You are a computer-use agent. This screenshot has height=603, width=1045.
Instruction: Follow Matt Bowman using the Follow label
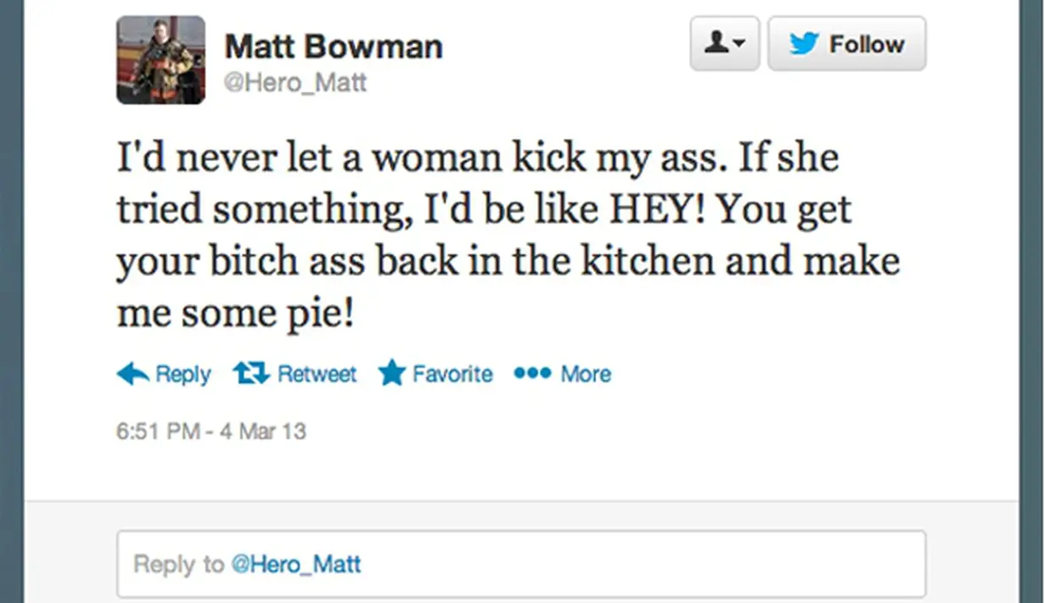867,44
